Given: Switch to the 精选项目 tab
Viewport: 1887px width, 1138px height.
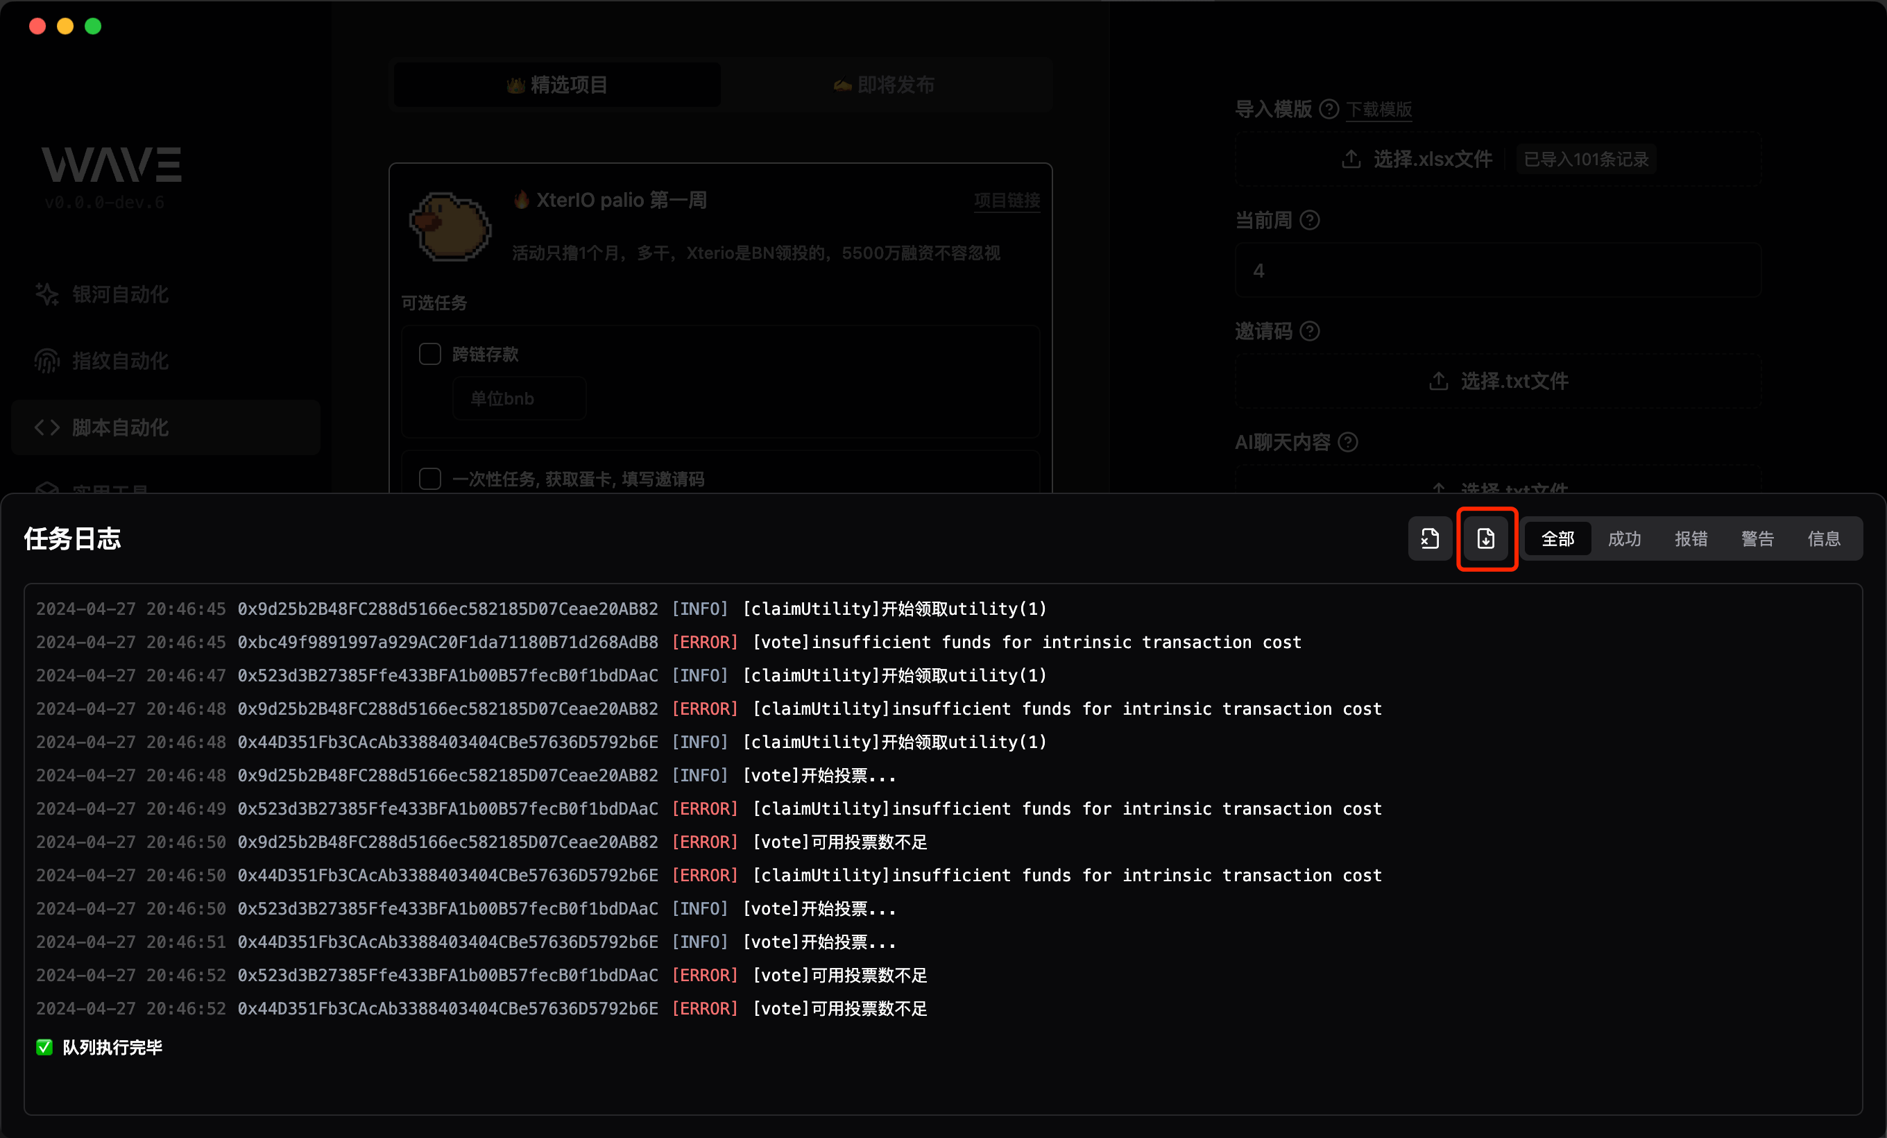Looking at the screenshot, I should pos(557,85).
